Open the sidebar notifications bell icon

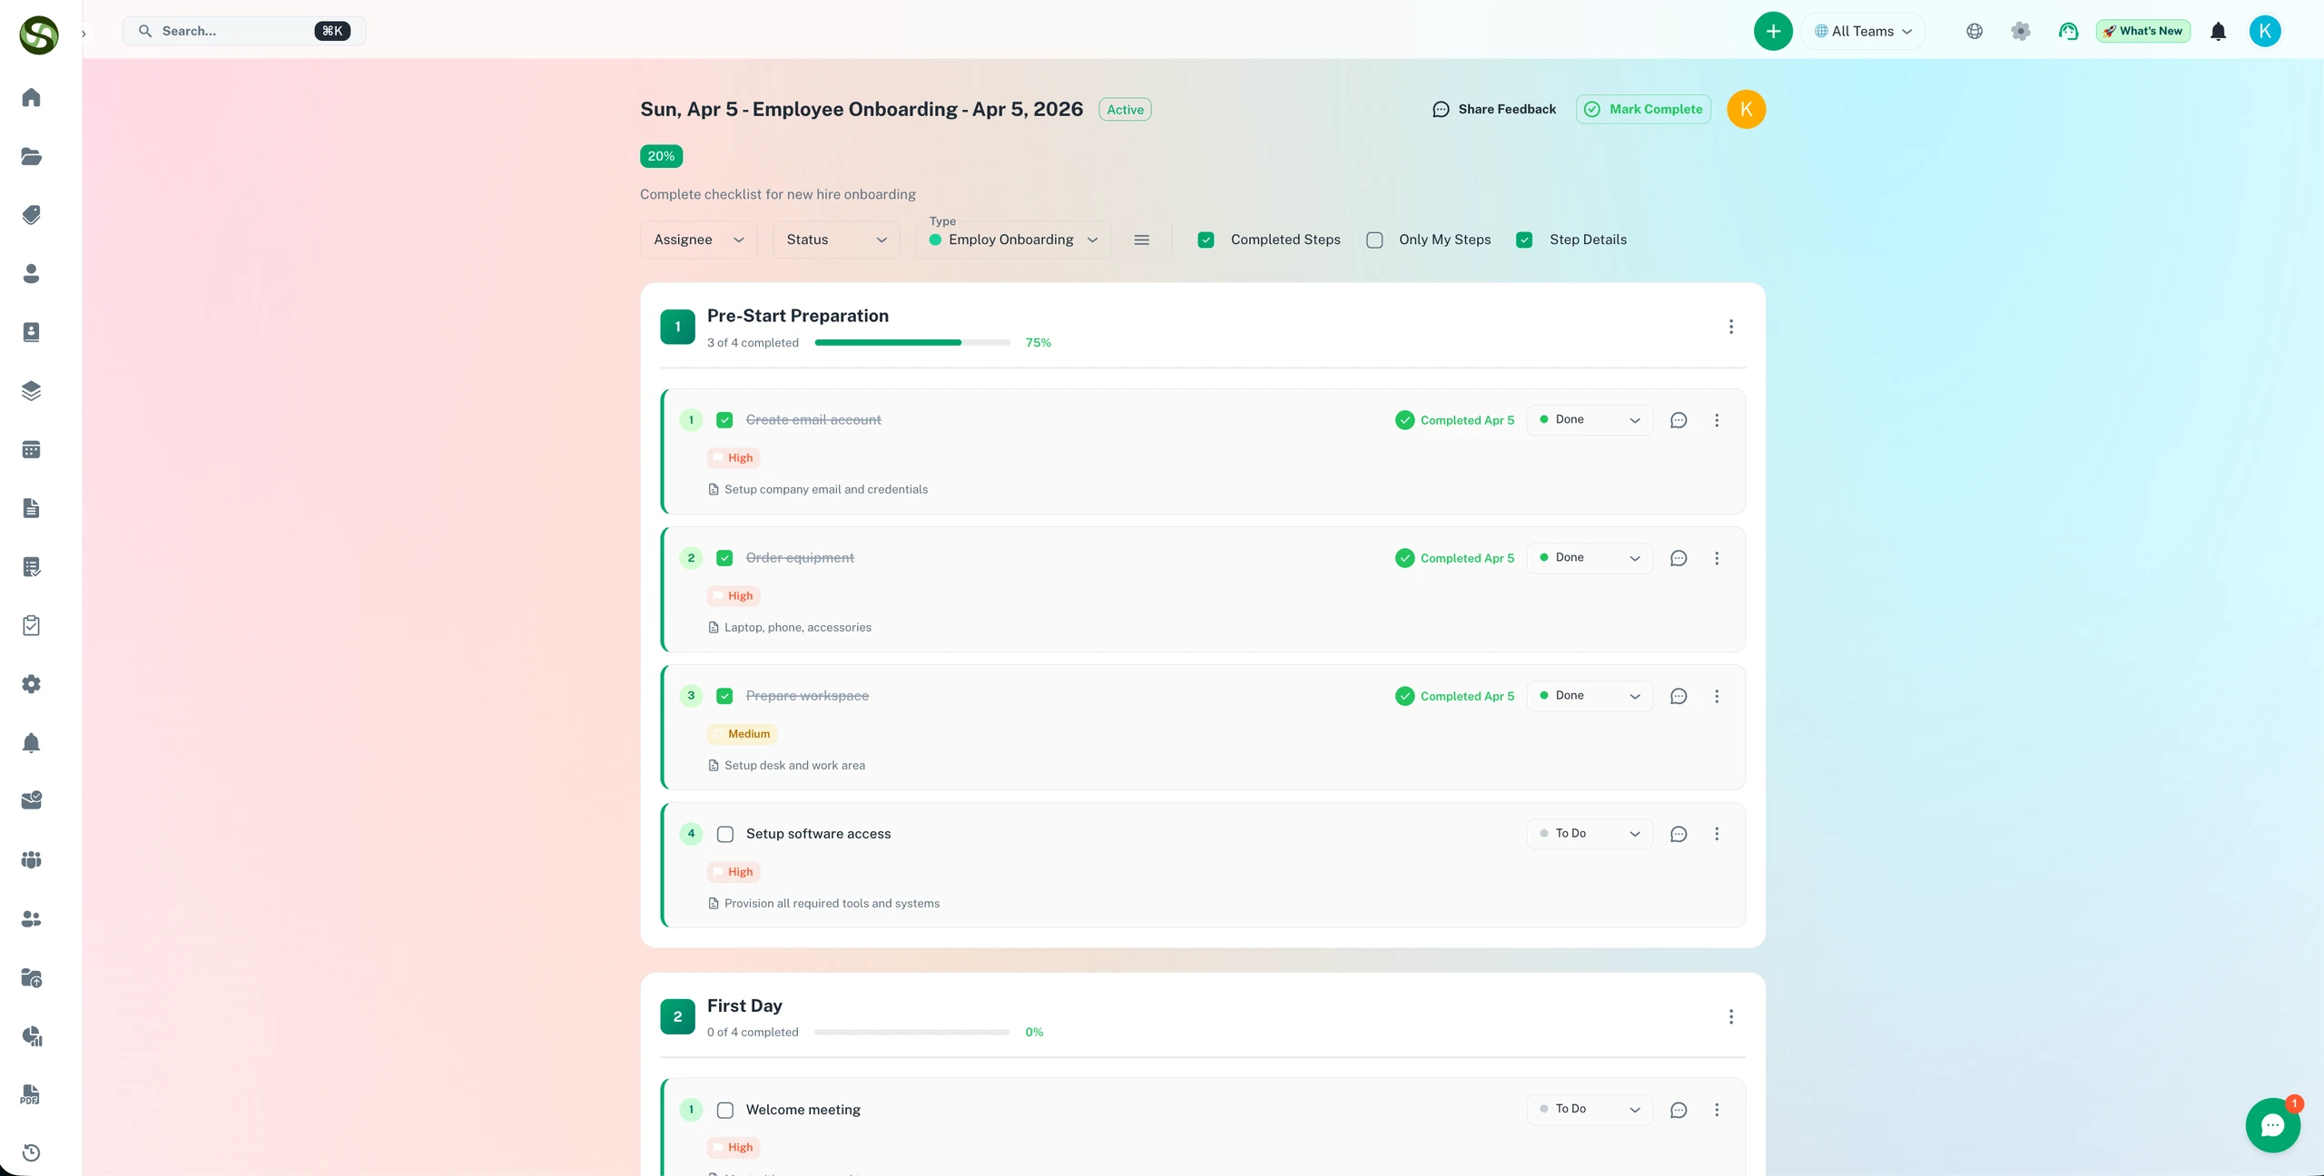pyautogui.click(x=31, y=742)
